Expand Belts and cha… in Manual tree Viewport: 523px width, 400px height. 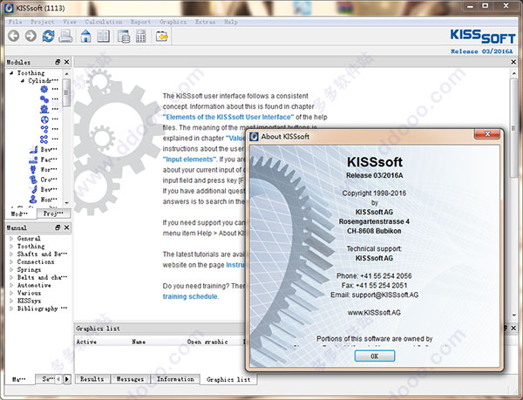pyautogui.click(x=11, y=277)
